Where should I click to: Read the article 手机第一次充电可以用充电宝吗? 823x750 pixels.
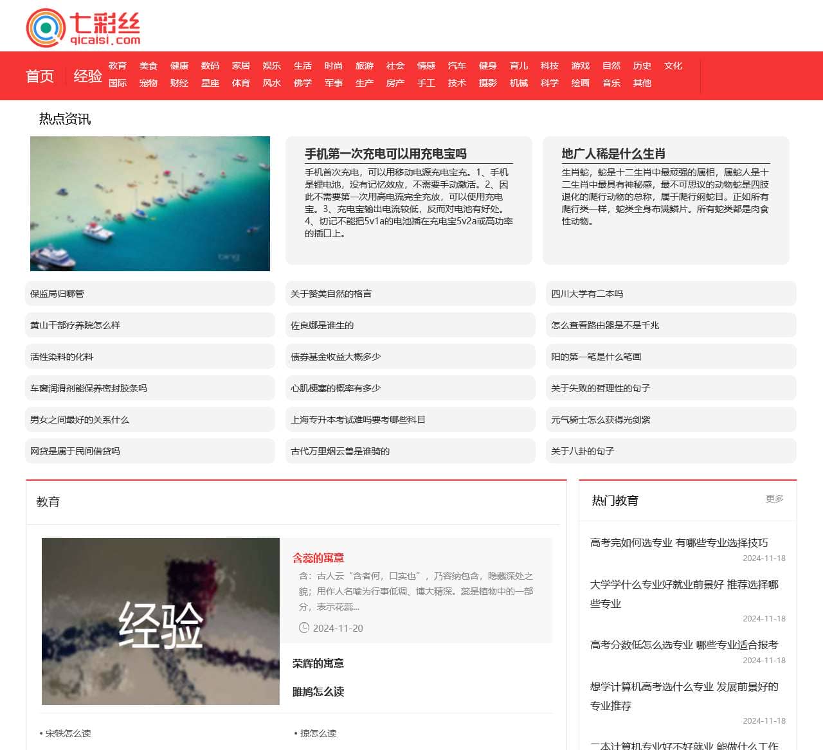tap(386, 154)
